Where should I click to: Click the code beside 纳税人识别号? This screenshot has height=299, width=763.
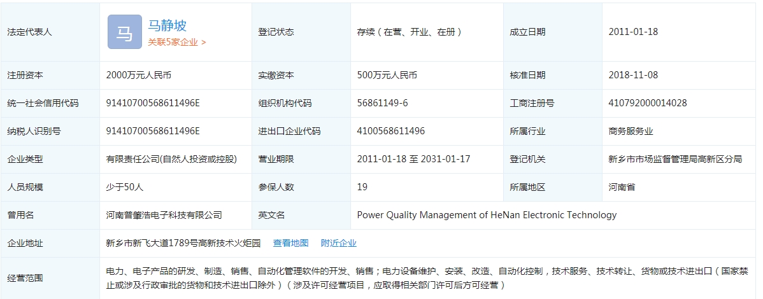tap(153, 131)
